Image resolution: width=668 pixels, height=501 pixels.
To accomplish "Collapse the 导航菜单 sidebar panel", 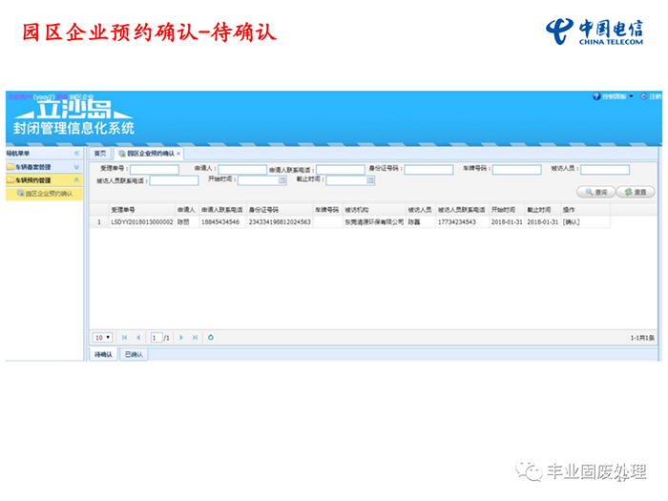I will pos(77,153).
